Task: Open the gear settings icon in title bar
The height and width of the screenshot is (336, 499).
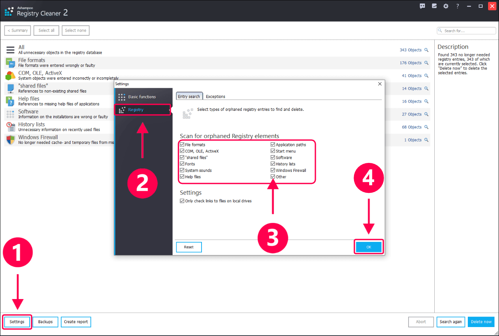Action: [446, 6]
